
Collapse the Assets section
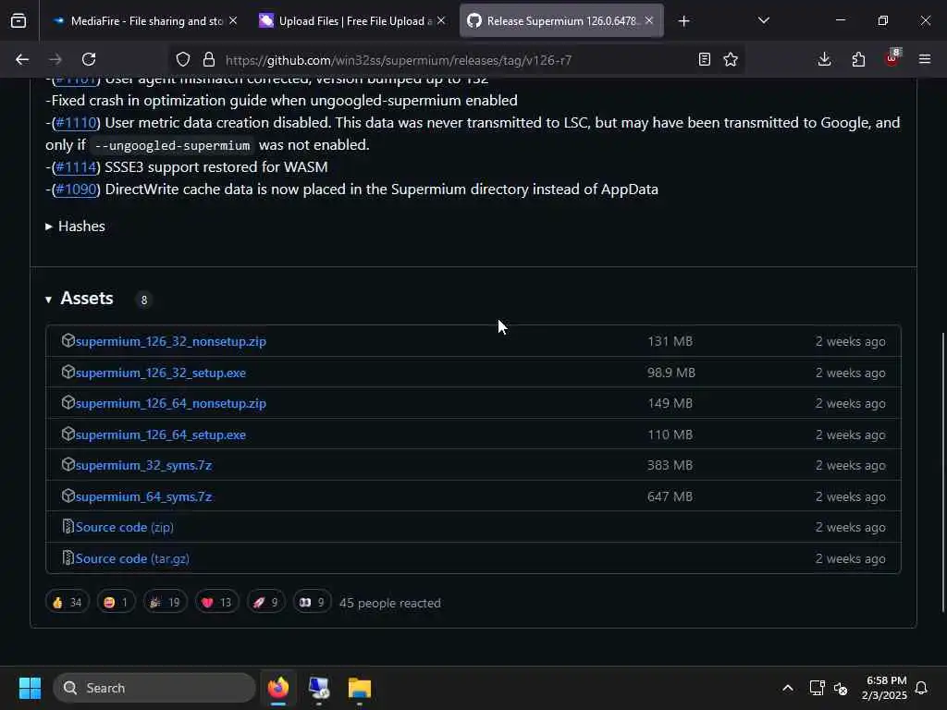tap(80, 299)
